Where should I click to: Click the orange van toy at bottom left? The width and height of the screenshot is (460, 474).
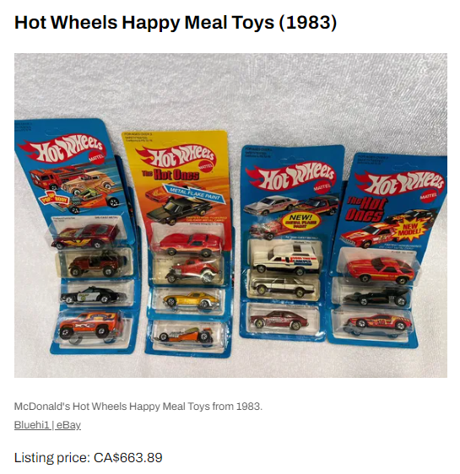[90, 325]
